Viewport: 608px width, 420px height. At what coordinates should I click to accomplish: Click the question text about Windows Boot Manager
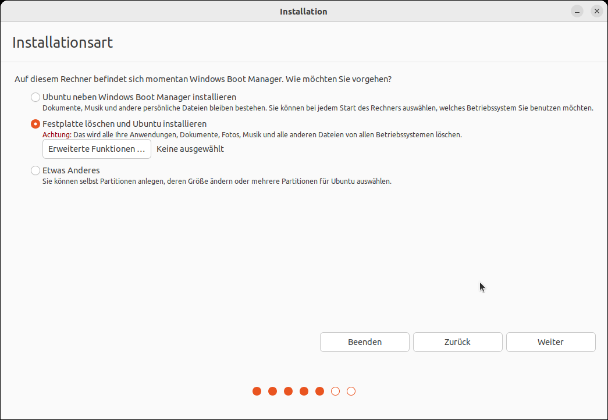pos(203,79)
